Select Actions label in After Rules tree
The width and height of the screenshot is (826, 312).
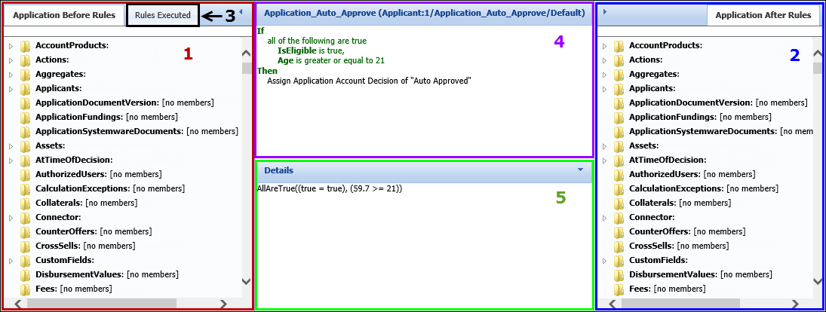pyautogui.click(x=646, y=60)
